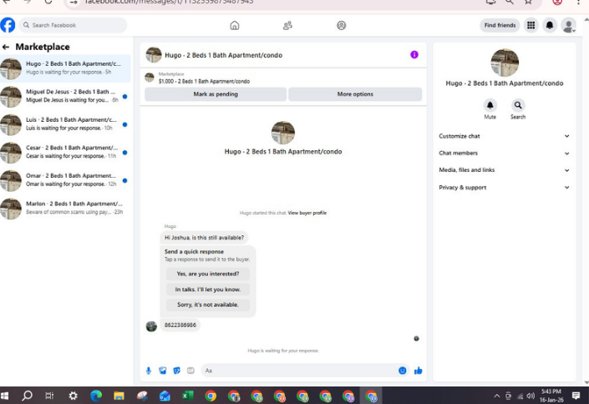The height and width of the screenshot is (404, 589).
Task: Open the account profile avatar menu
Action: pos(568,25)
